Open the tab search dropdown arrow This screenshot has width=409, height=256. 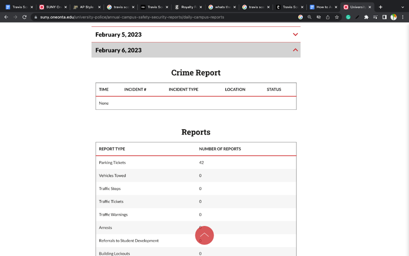coord(403,7)
